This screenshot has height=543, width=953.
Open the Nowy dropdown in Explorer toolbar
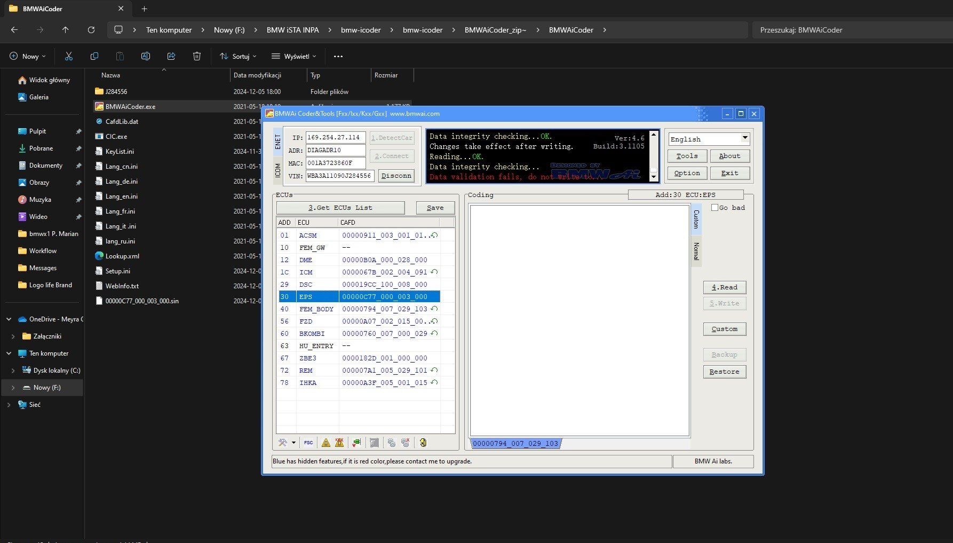click(28, 56)
